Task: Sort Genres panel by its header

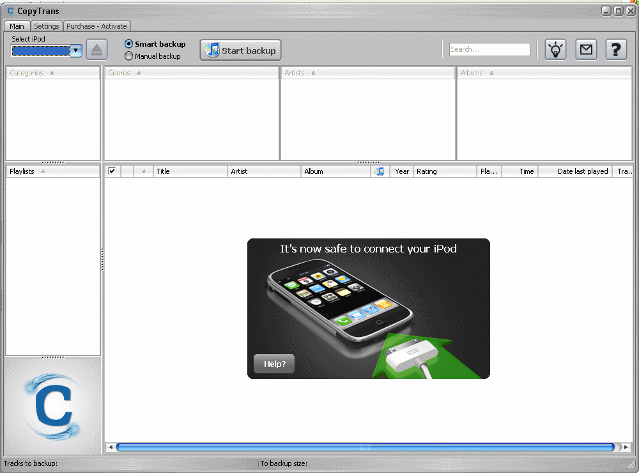Action: pyautogui.click(x=192, y=73)
